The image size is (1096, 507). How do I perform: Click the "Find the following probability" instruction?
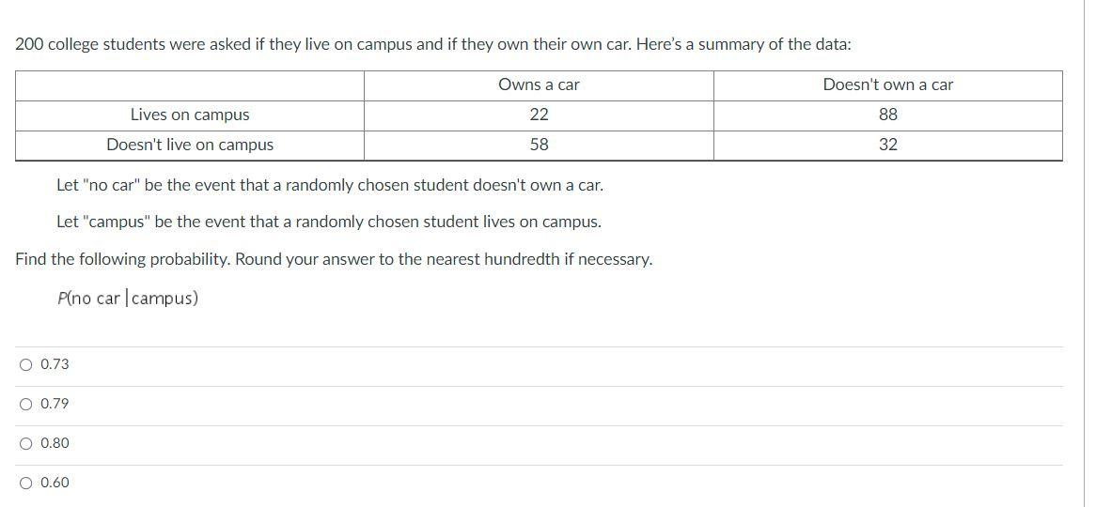coord(334,260)
